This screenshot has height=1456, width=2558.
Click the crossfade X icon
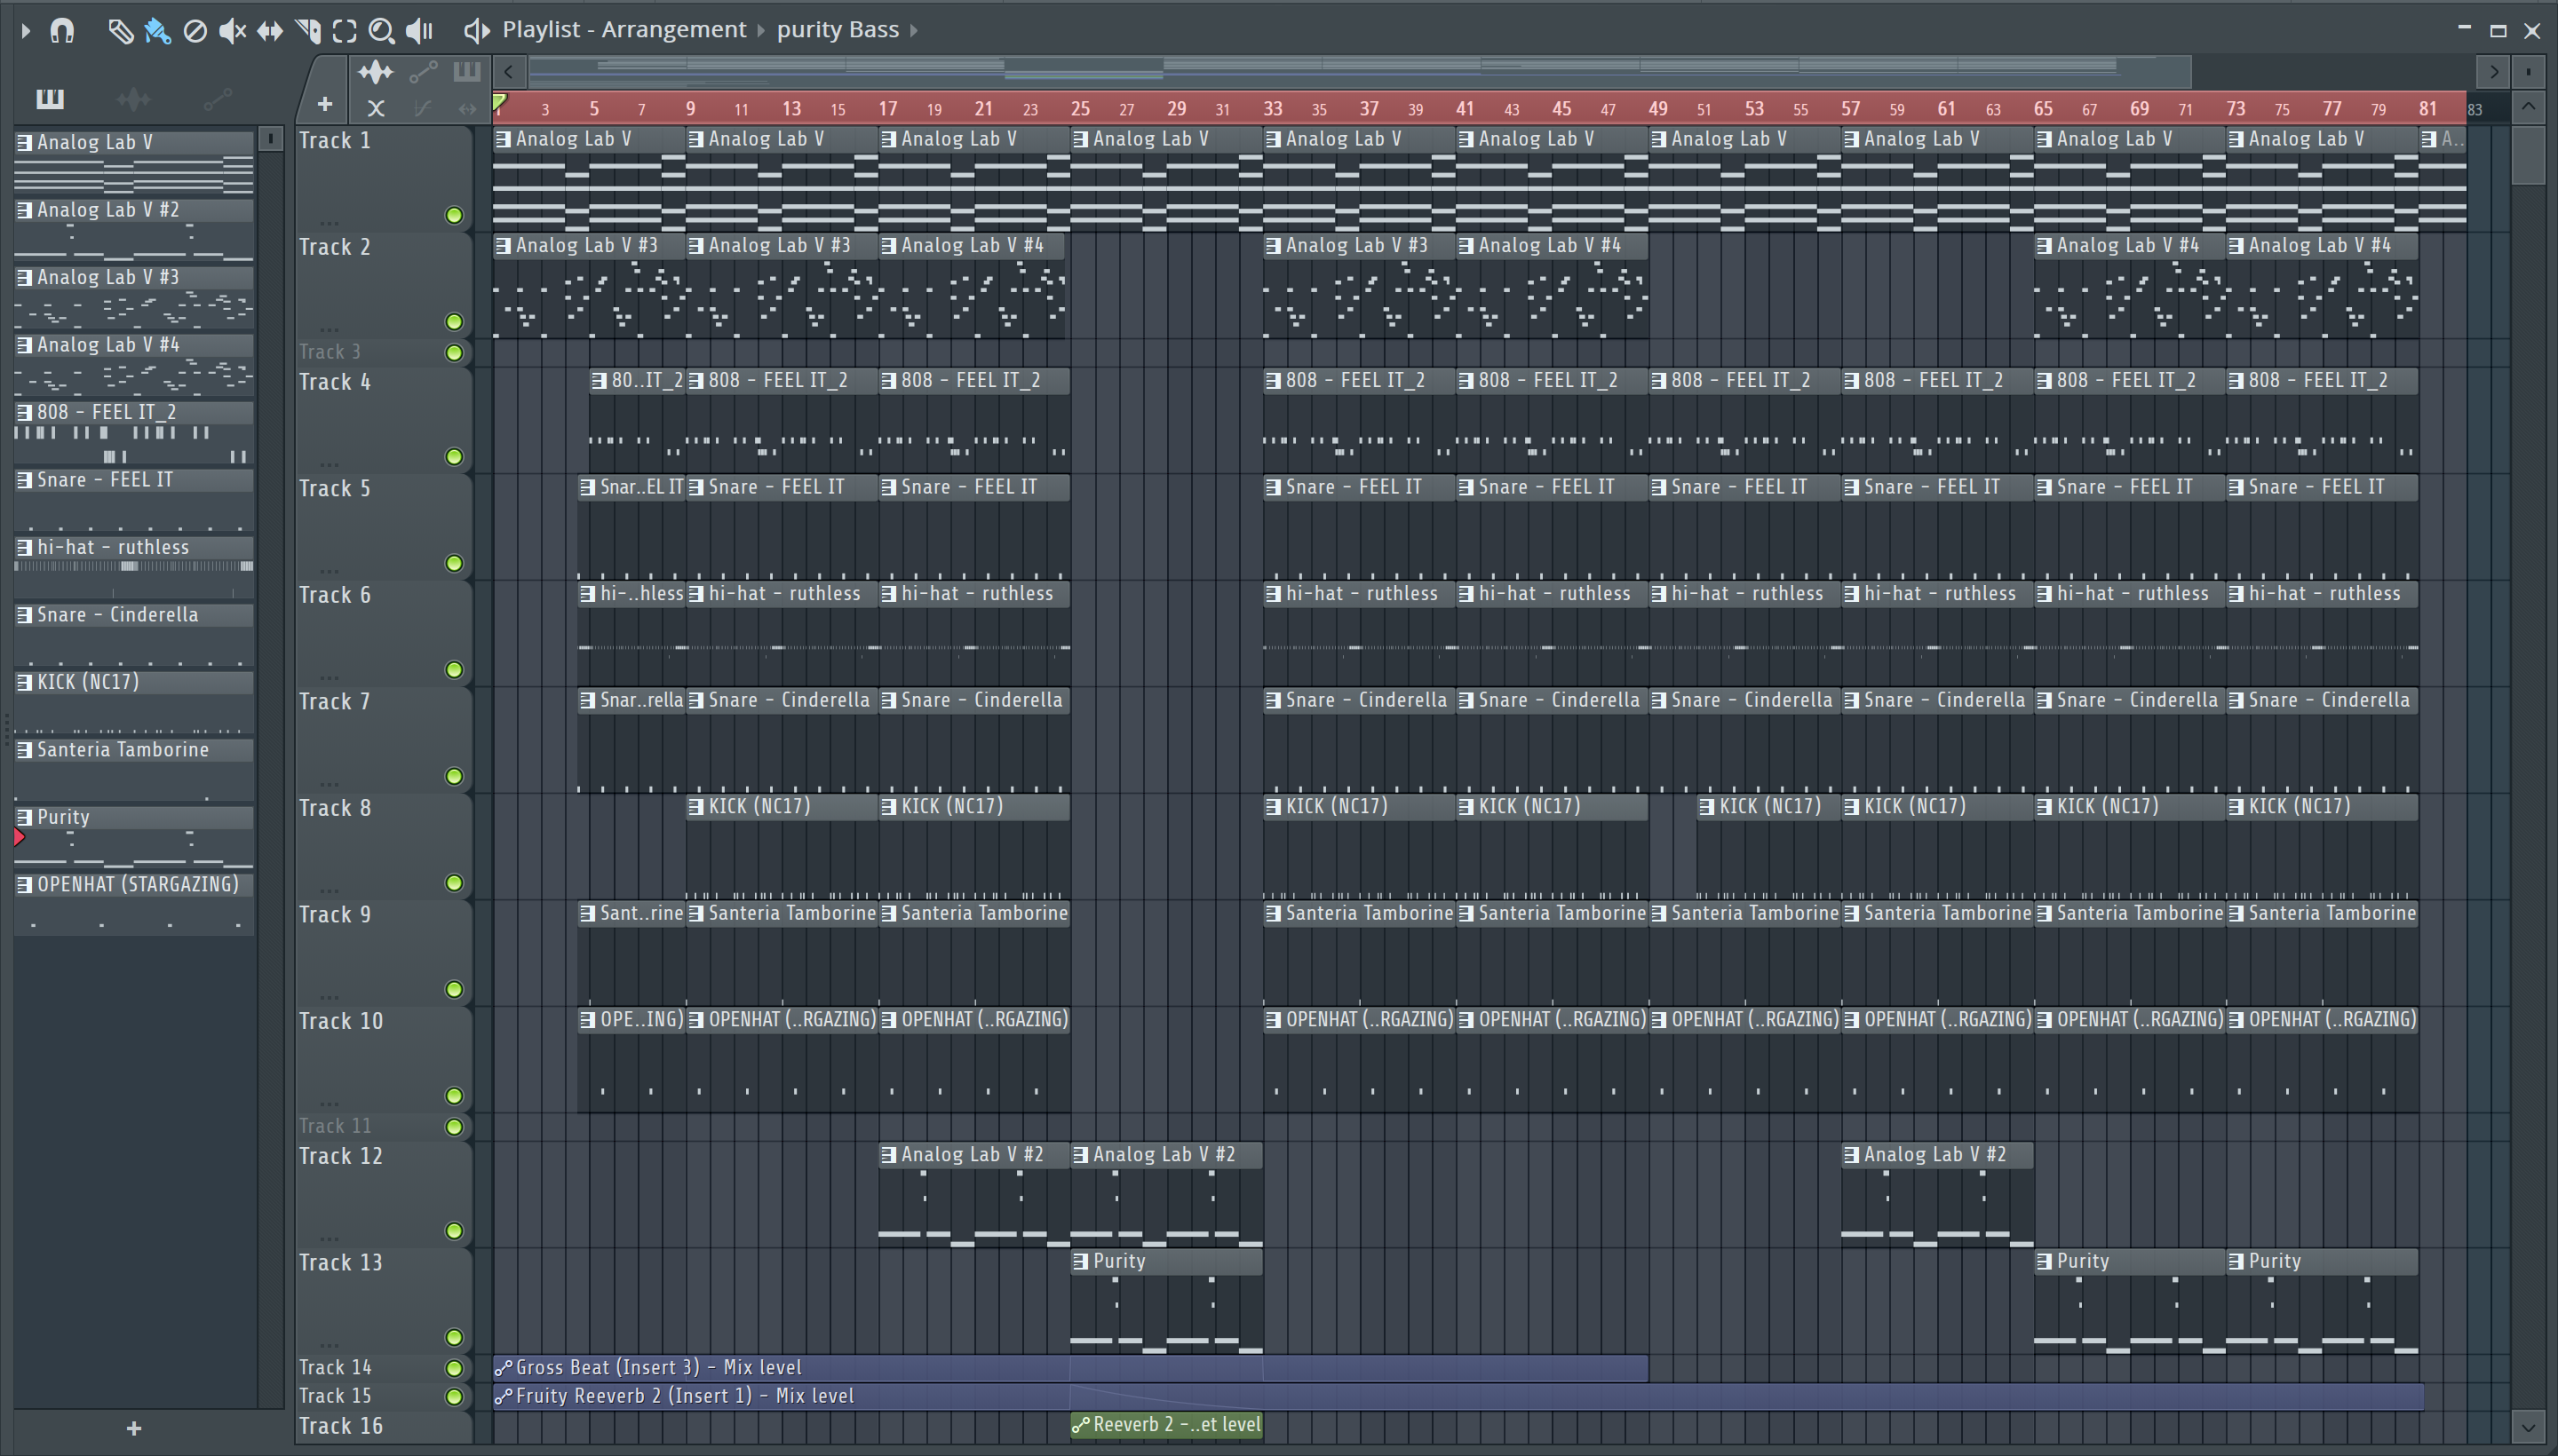coord(376,108)
